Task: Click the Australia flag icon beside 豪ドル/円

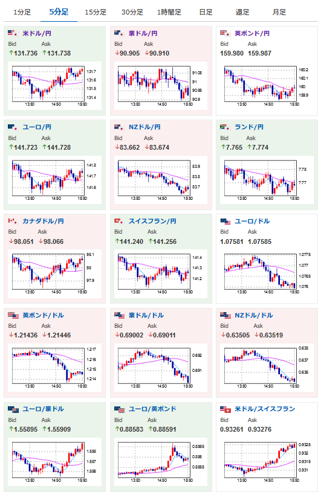Action: [x=118, y=33]
